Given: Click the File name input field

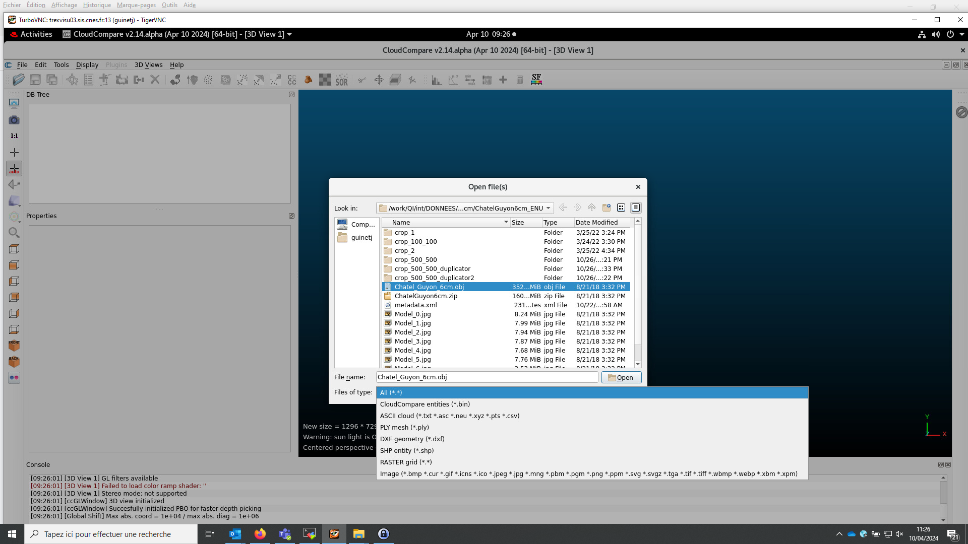Looking at the screenshot, I should click(x=487, y=377).
